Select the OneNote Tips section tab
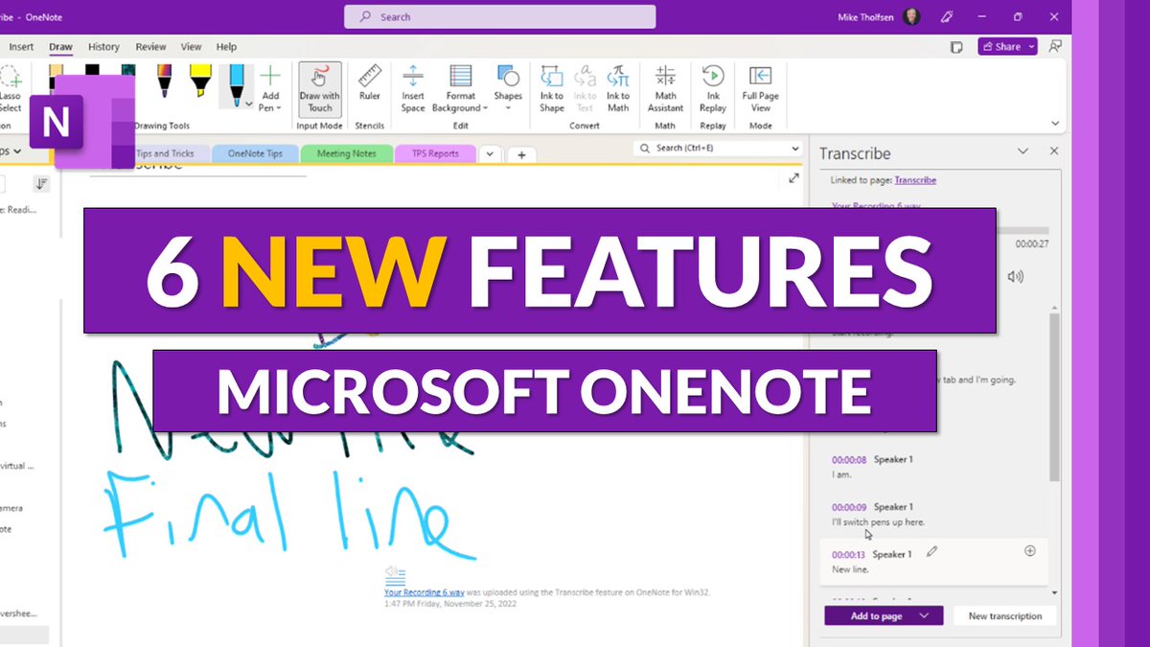Image resolution: width=1150 pixels, height=647 pixels. [254, 153]
